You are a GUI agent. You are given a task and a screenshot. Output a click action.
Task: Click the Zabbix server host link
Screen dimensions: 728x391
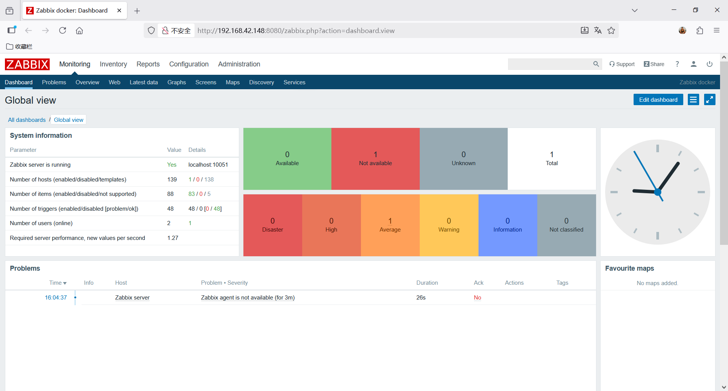coord(132,298)
